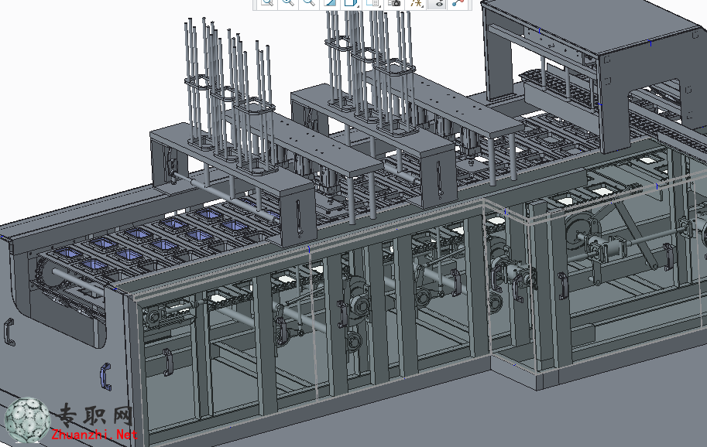
Task: Click the camera view icon in toolbar
Action: pyautogui.click(x=394, y=2)
